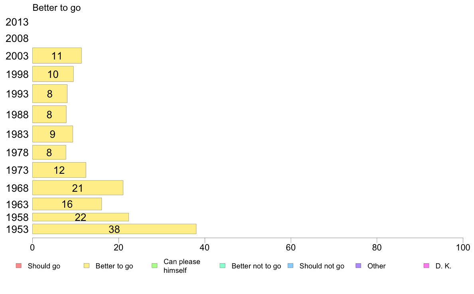Select the 1983 bar with value 9

(x=52, y=134)
